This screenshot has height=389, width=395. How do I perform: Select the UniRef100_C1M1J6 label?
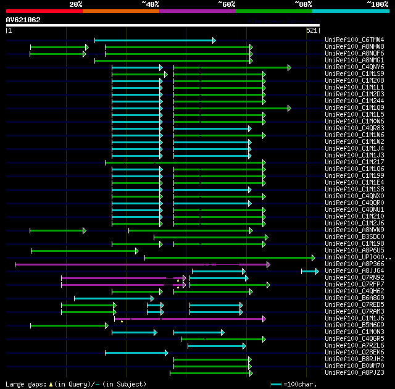[x=354, y=319]
